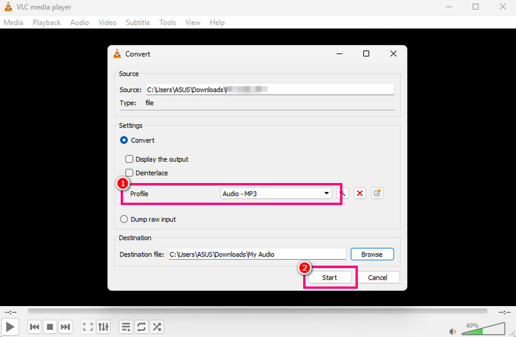Enable the Deinterlace checkbox
Image resolution: width=516 pixels, height=337 pixels.
tap(129, 173)
